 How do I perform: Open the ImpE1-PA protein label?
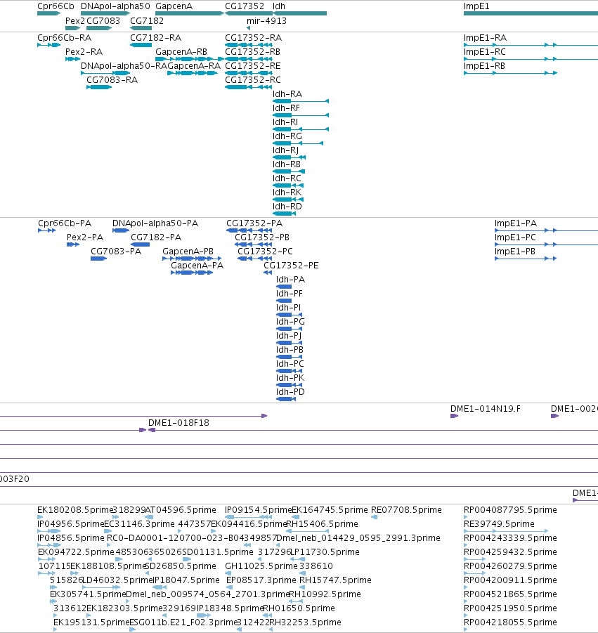click(516, 223)
